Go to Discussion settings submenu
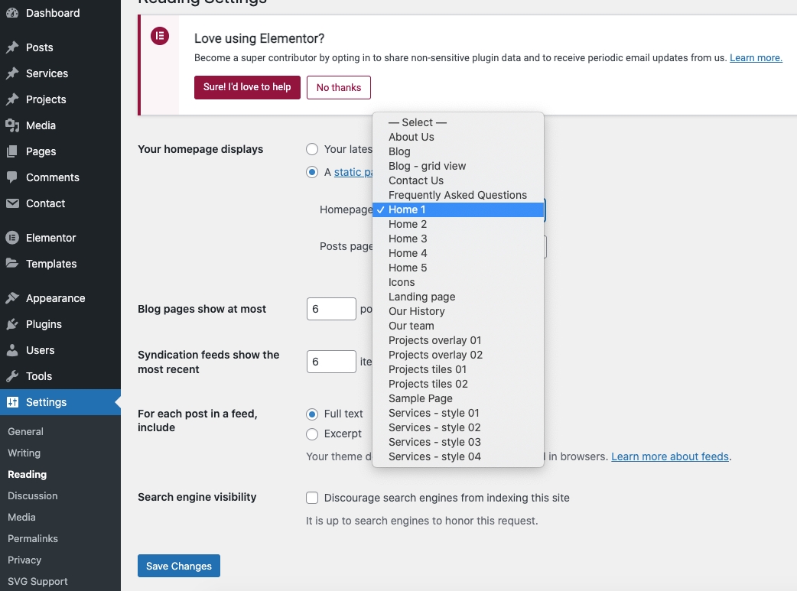The width and height of the screenshot is (797, 591). point(32,495)
